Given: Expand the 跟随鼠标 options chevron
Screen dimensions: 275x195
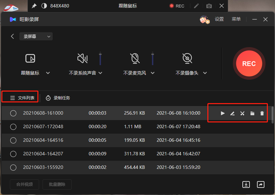Looking at the screenshot, I should click(x=48, y=73).
